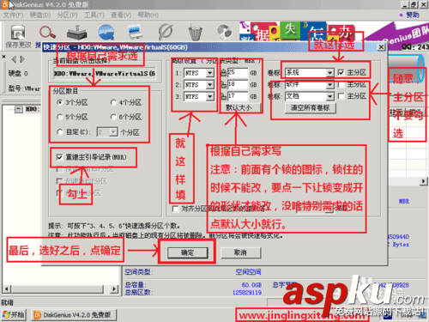
Task: Toggle 重建主引导记录(MBR) checkbox
Action: (x=59, y=157)
